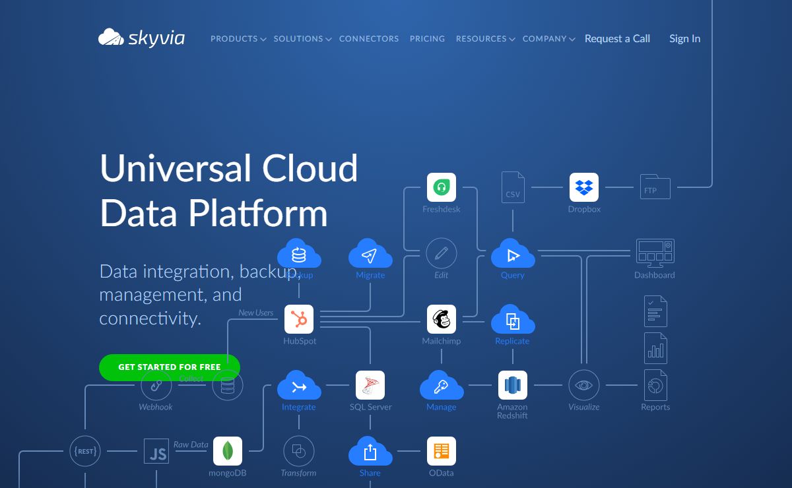
Task: Expand the Products dropdown menu
Action: click(x=238, y=39)
